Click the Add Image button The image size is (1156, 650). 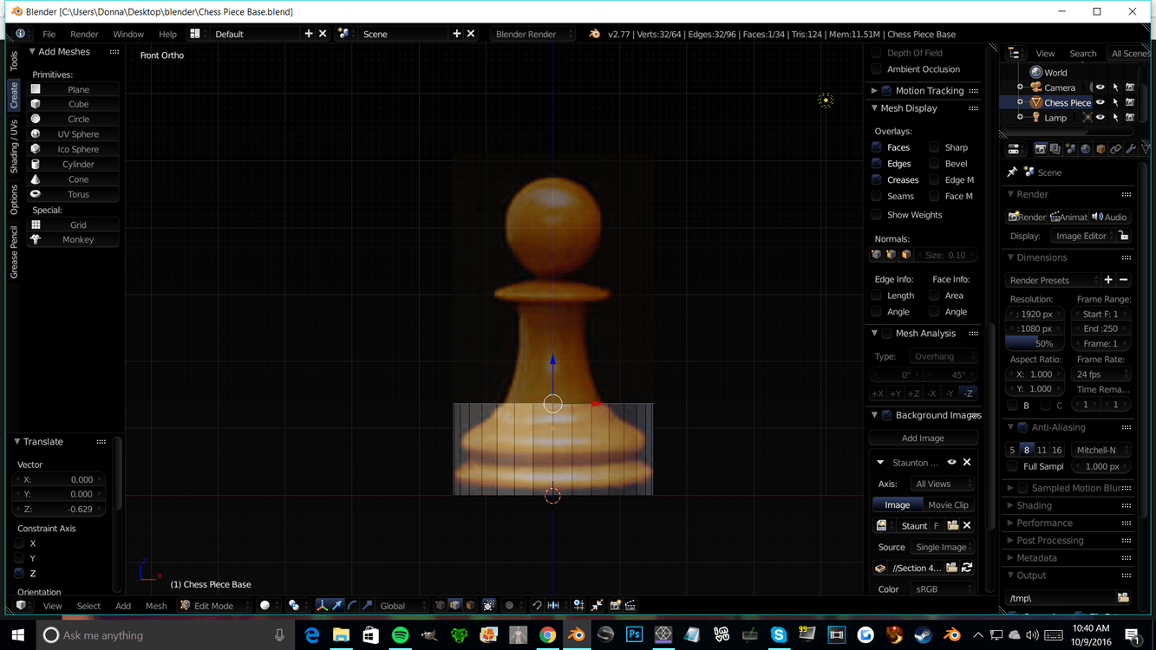click(x=923, y=438)
